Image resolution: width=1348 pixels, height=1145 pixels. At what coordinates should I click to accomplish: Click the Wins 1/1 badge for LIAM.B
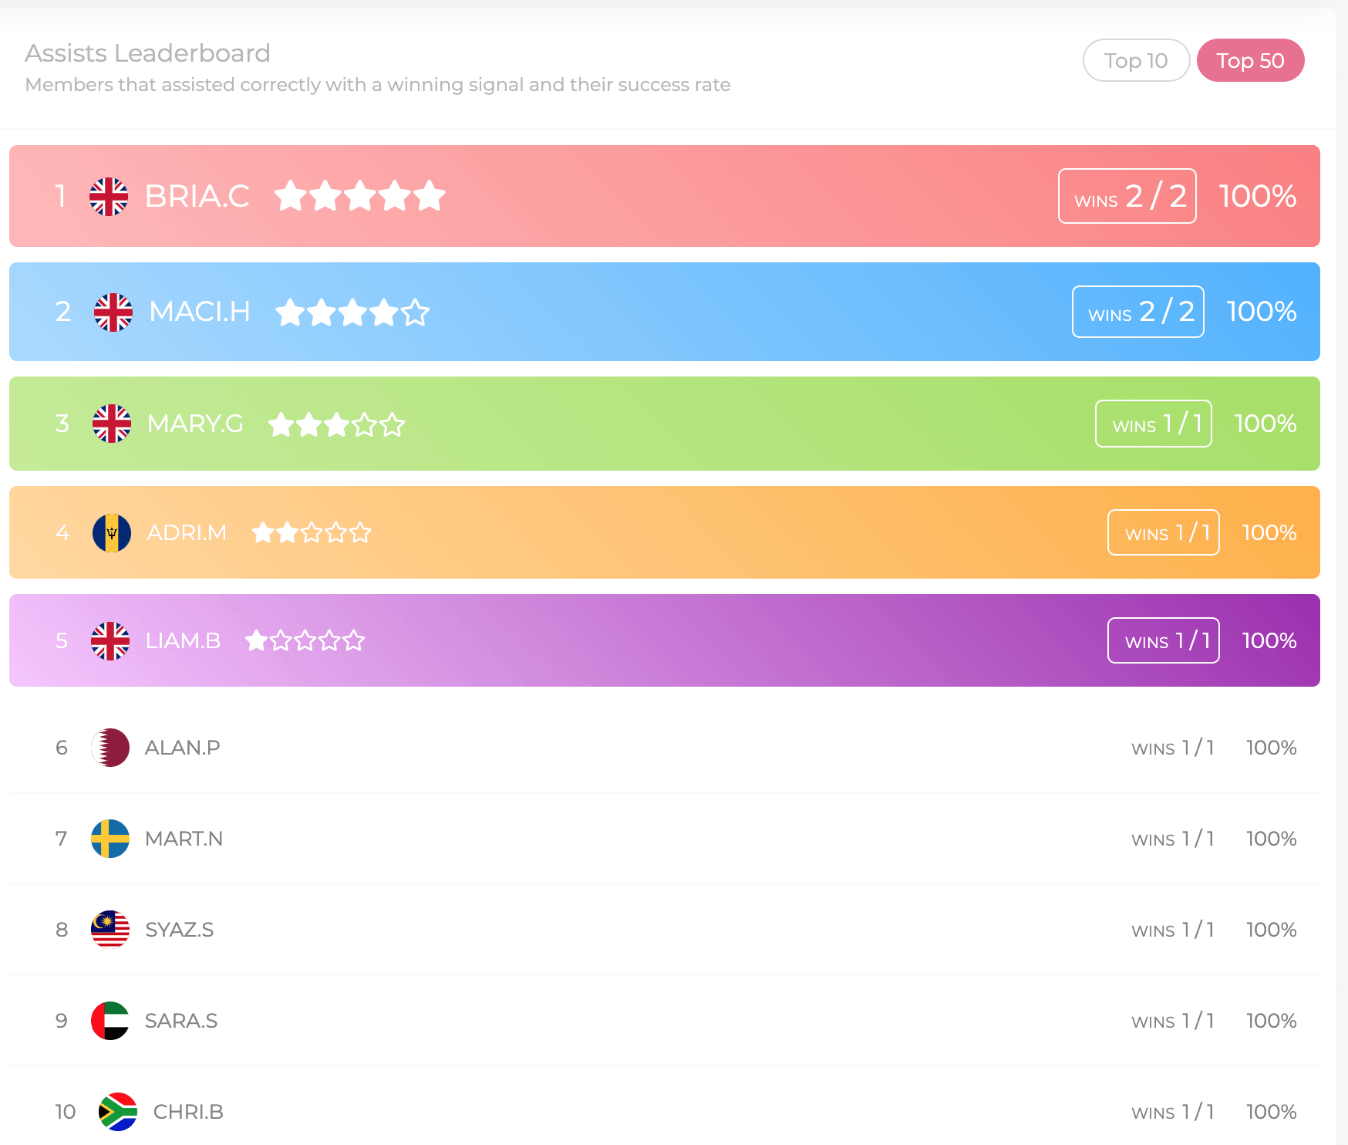(x=1163, y=640)
